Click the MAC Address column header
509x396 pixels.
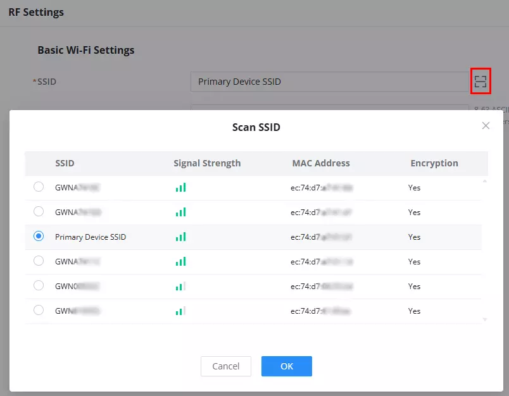click(x=321, y=163)
